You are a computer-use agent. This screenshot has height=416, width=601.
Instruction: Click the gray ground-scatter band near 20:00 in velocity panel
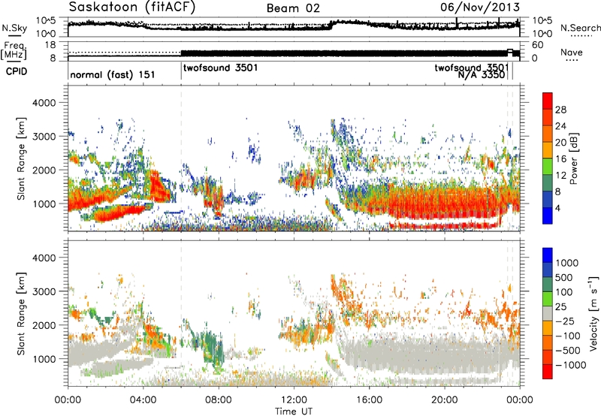pyautogui.click(x=444, y=356)
